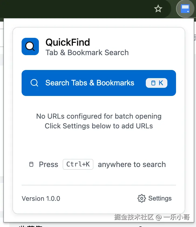Click the magnifier icon inside the search button
Screen dimensions: 196x227
click(x=34, y=83)
